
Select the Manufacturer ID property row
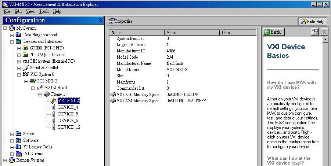183,51
